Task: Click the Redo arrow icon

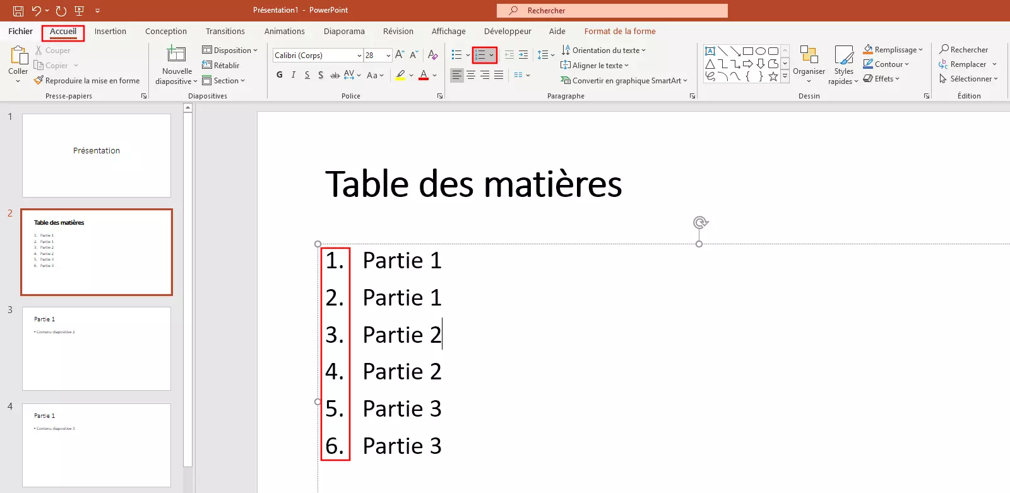Action: [x=61, y=11]
